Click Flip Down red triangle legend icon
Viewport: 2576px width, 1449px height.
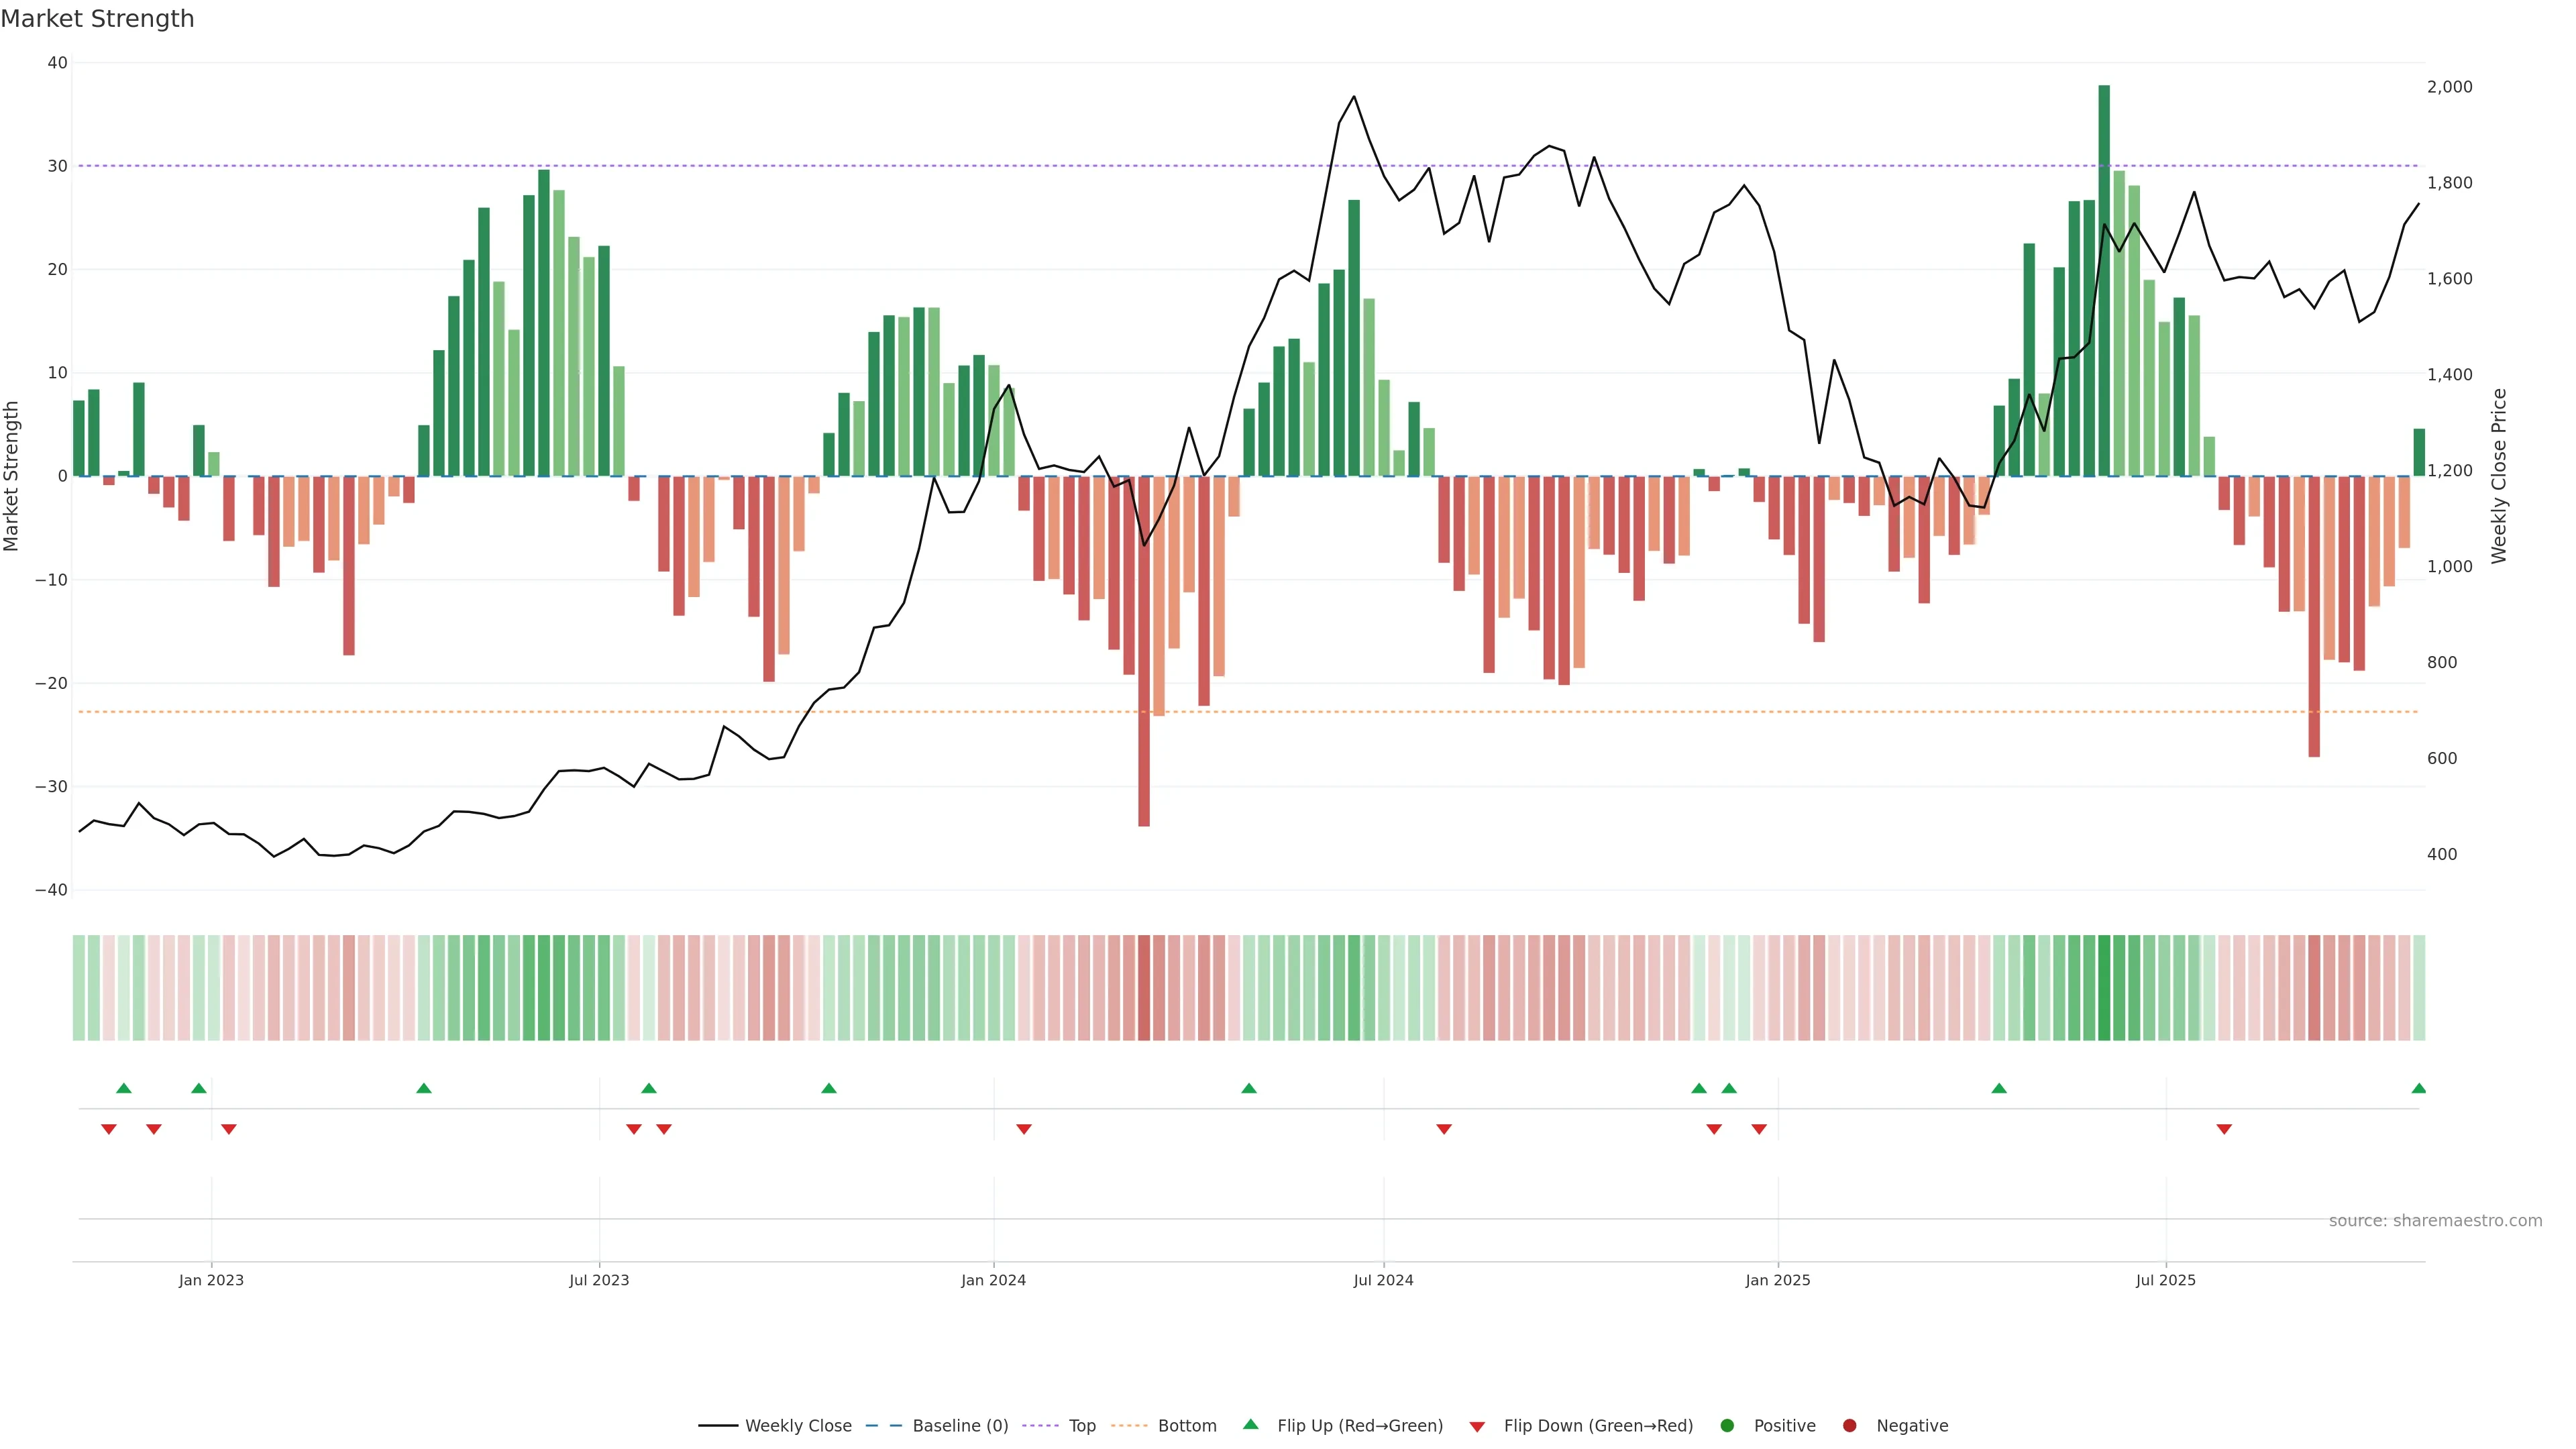(1477, 1427)
